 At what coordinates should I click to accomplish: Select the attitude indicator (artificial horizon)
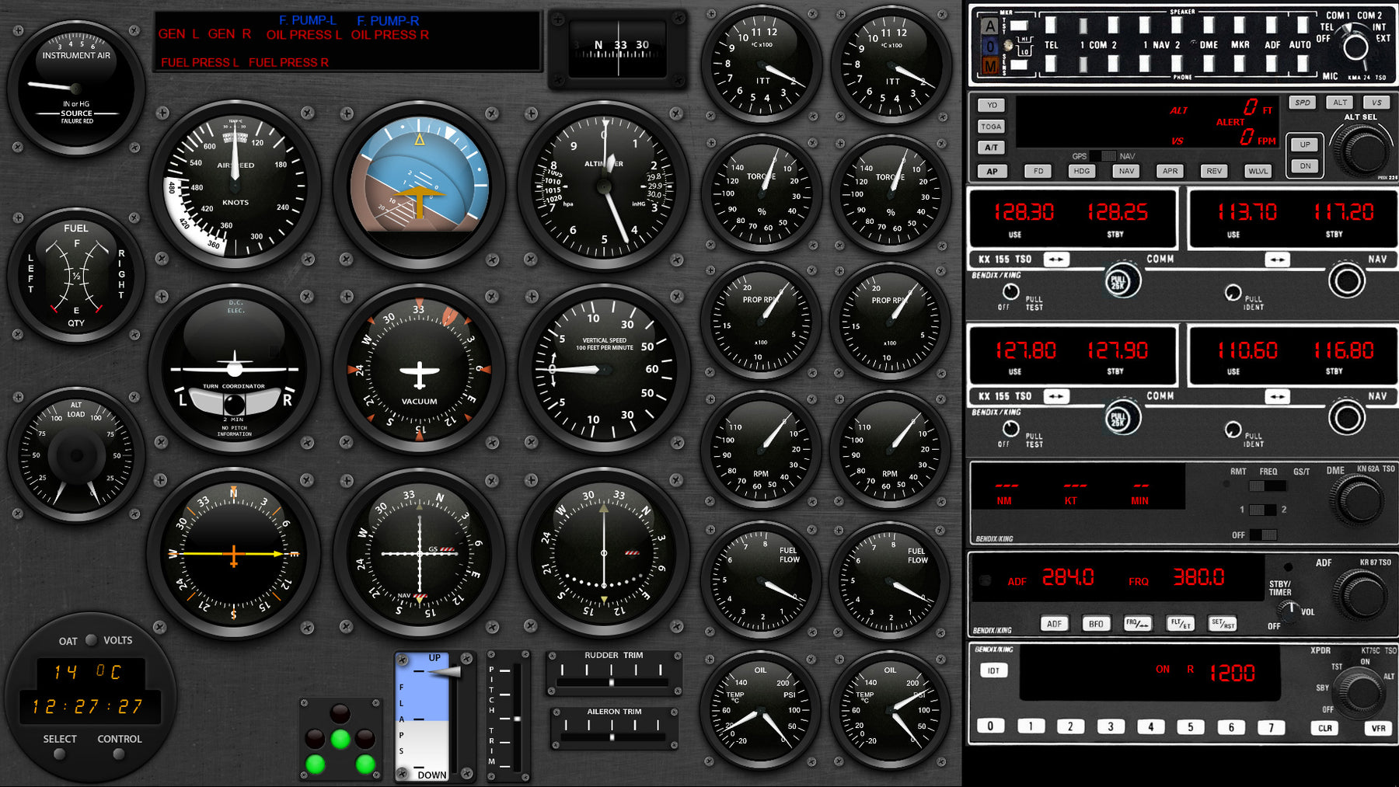[x=420, y=185]
